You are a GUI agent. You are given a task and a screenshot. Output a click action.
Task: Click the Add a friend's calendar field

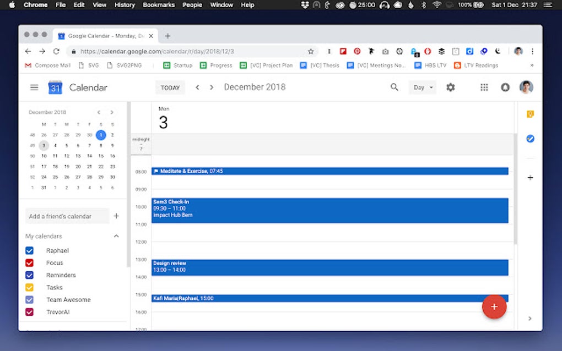67,216
